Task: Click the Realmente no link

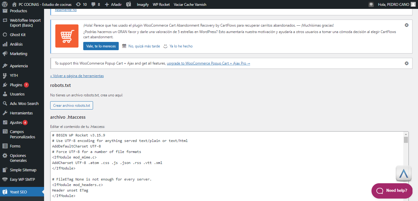Action: pyautogui.click(x=66, y=10)
